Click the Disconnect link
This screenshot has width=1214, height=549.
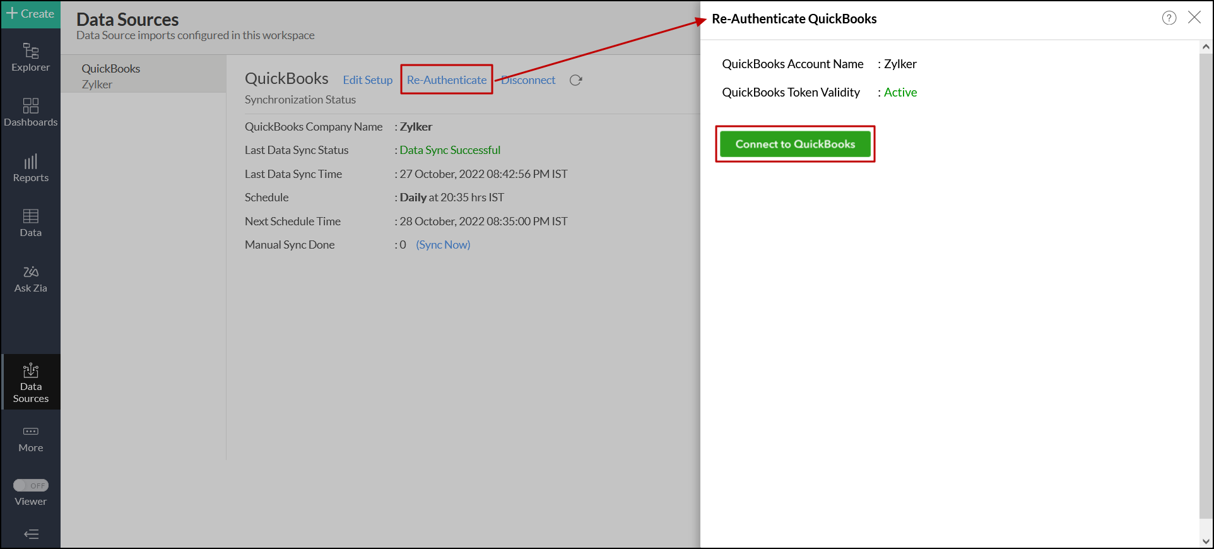click(528, 80)
